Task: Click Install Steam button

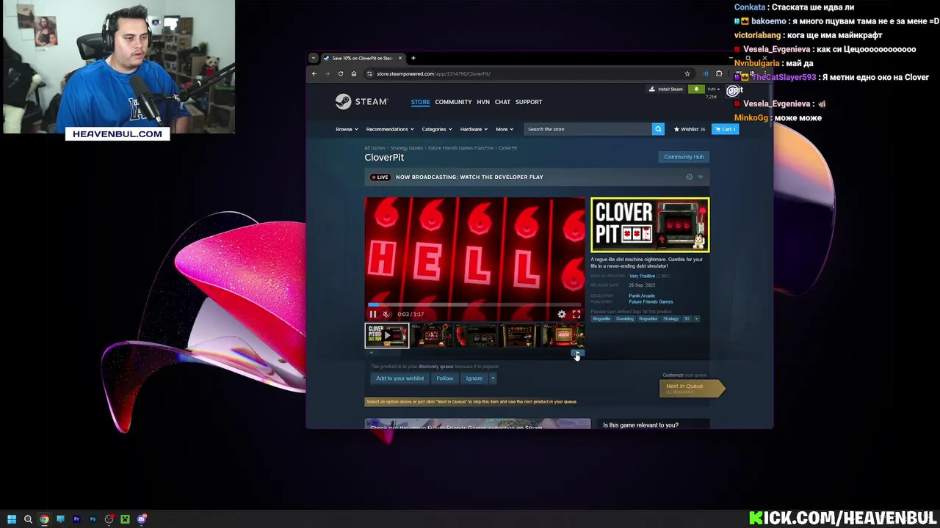Action: (x=666, y=89)
